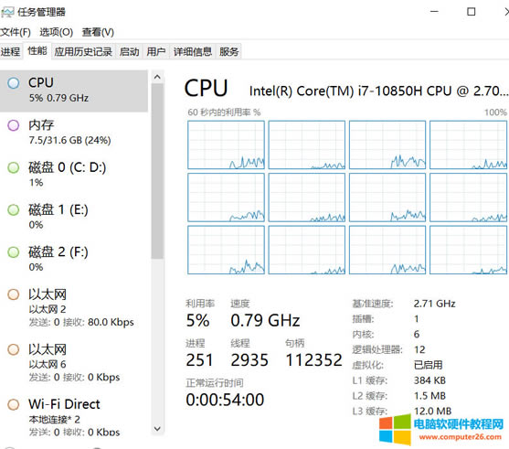Viewport: 509px width, 449px height.
Task: Click the green 磁盘 0 (C: D:) icon
Action: (x=14, y=167)
